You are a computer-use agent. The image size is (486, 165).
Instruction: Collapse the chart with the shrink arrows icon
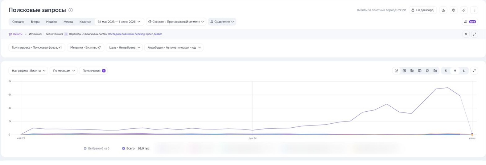[x=474, y=71]
